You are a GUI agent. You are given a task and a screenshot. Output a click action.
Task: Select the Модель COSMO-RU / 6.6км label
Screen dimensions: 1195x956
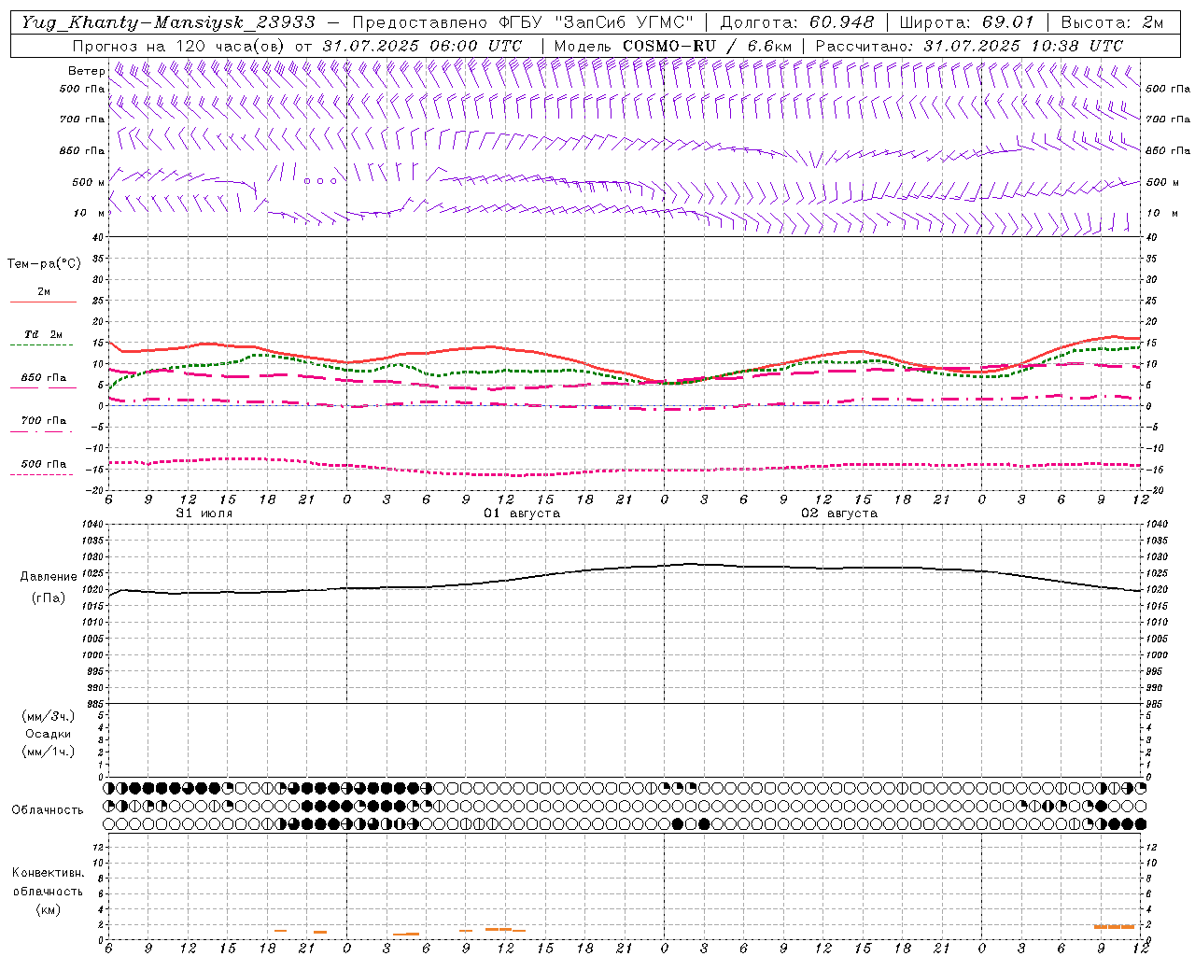[671, 46]
